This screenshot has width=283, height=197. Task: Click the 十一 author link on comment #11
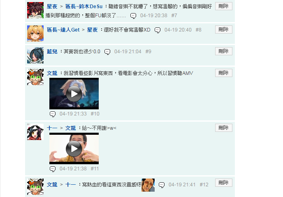[52, 128]
